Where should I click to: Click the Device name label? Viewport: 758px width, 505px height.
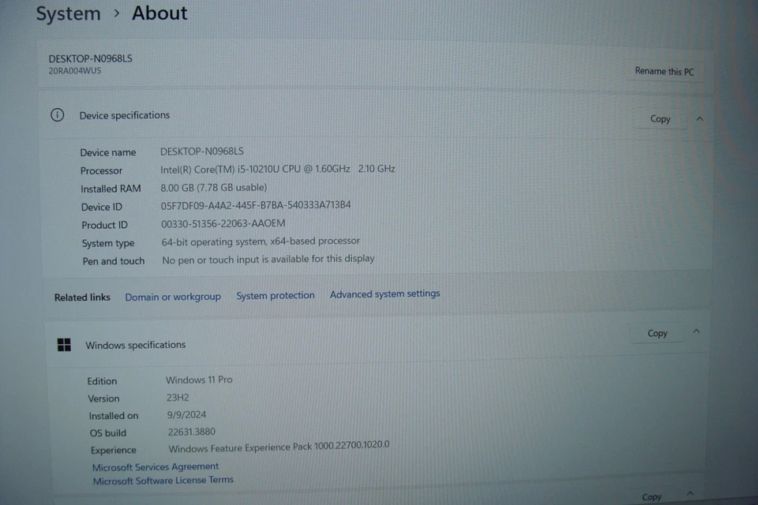point(108,153)
